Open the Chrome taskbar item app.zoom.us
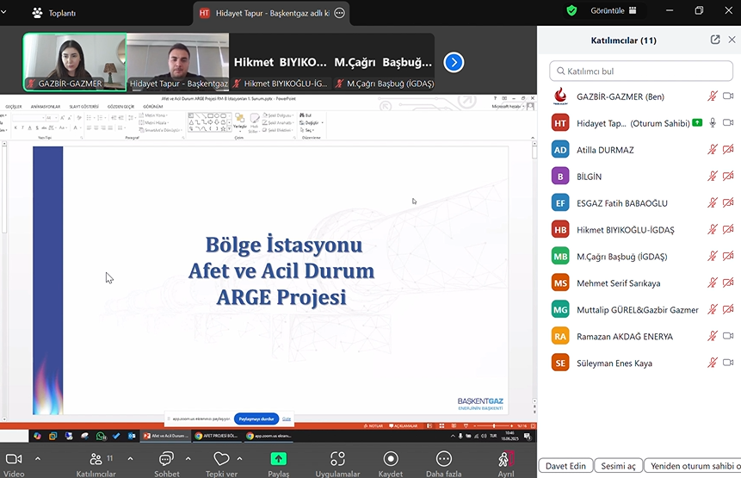This screenshot has height=478, width=741. pyautogui.click(x=269, y=436)
